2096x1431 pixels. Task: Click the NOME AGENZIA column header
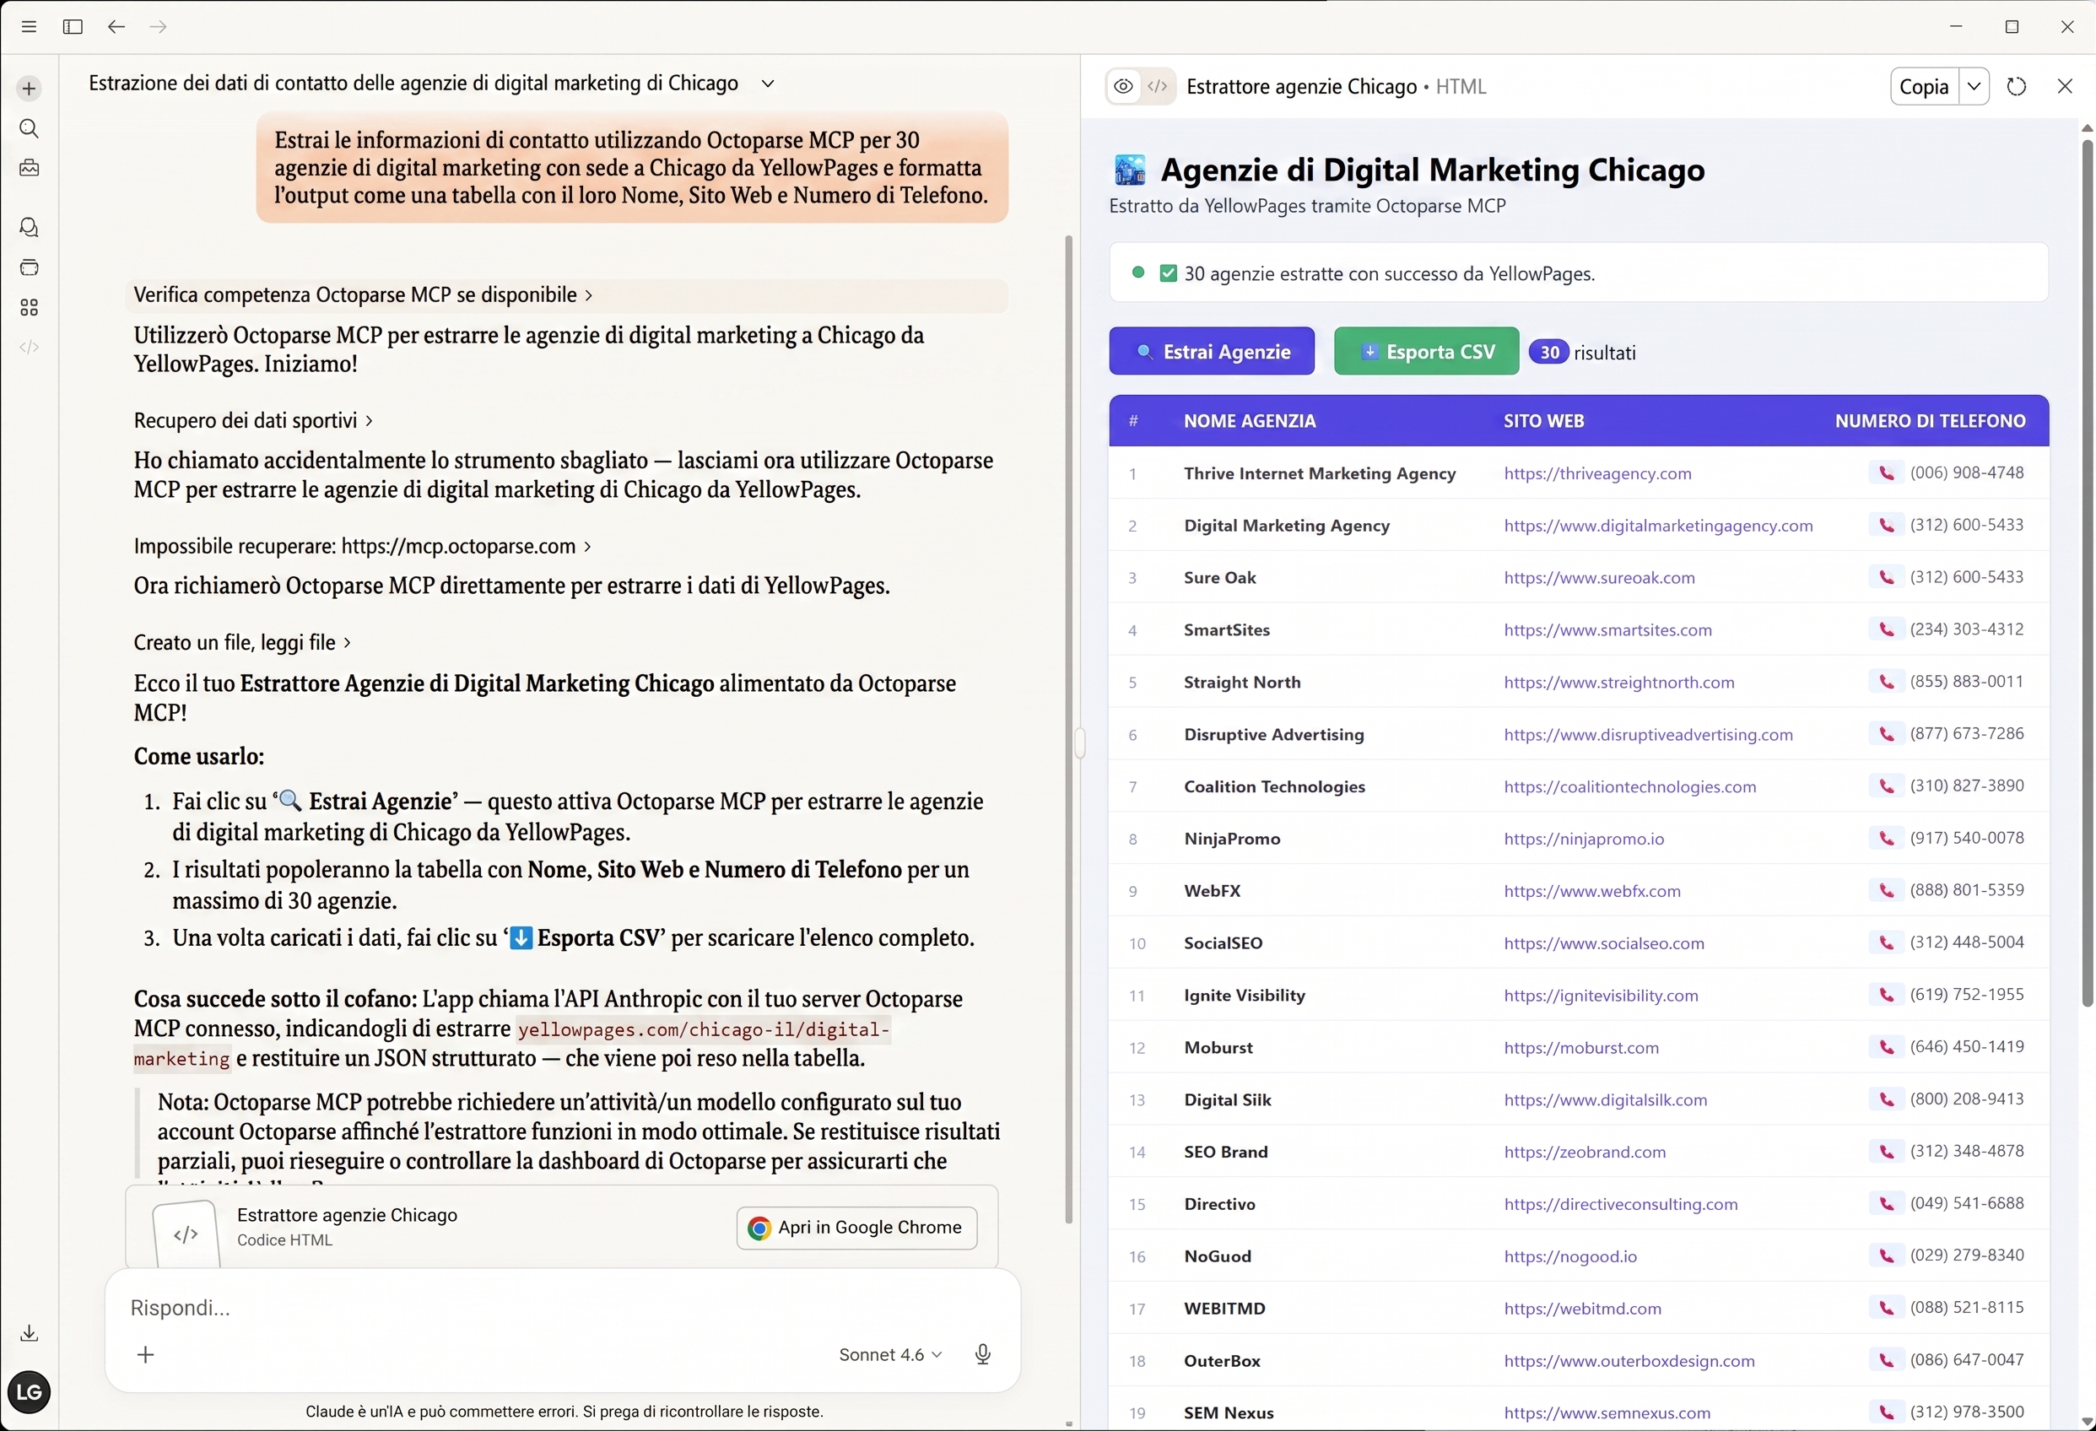click(x=1249, y=420)
